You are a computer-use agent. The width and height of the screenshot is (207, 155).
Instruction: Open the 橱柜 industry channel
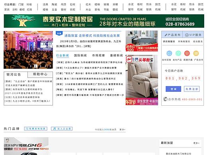coord(22,10)
